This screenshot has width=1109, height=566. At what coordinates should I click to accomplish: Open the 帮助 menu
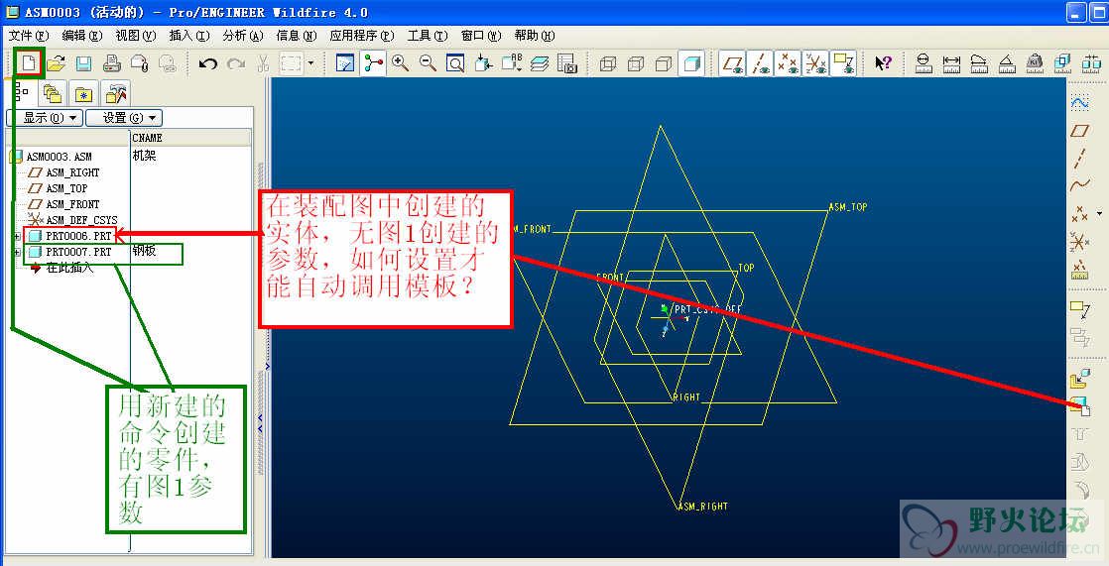point(534,36)
